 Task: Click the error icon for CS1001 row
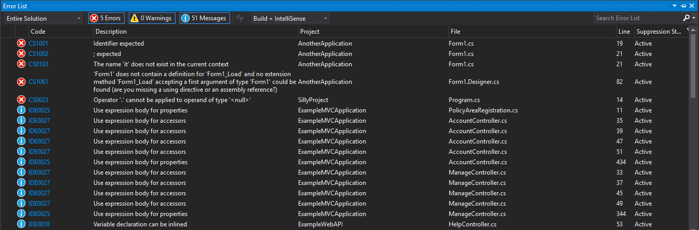[x=21, y=44]
